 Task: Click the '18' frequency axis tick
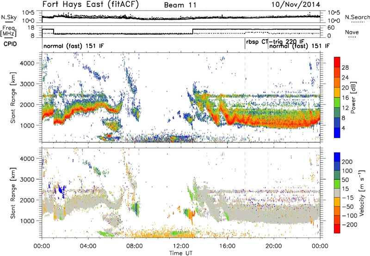[31, 28]
